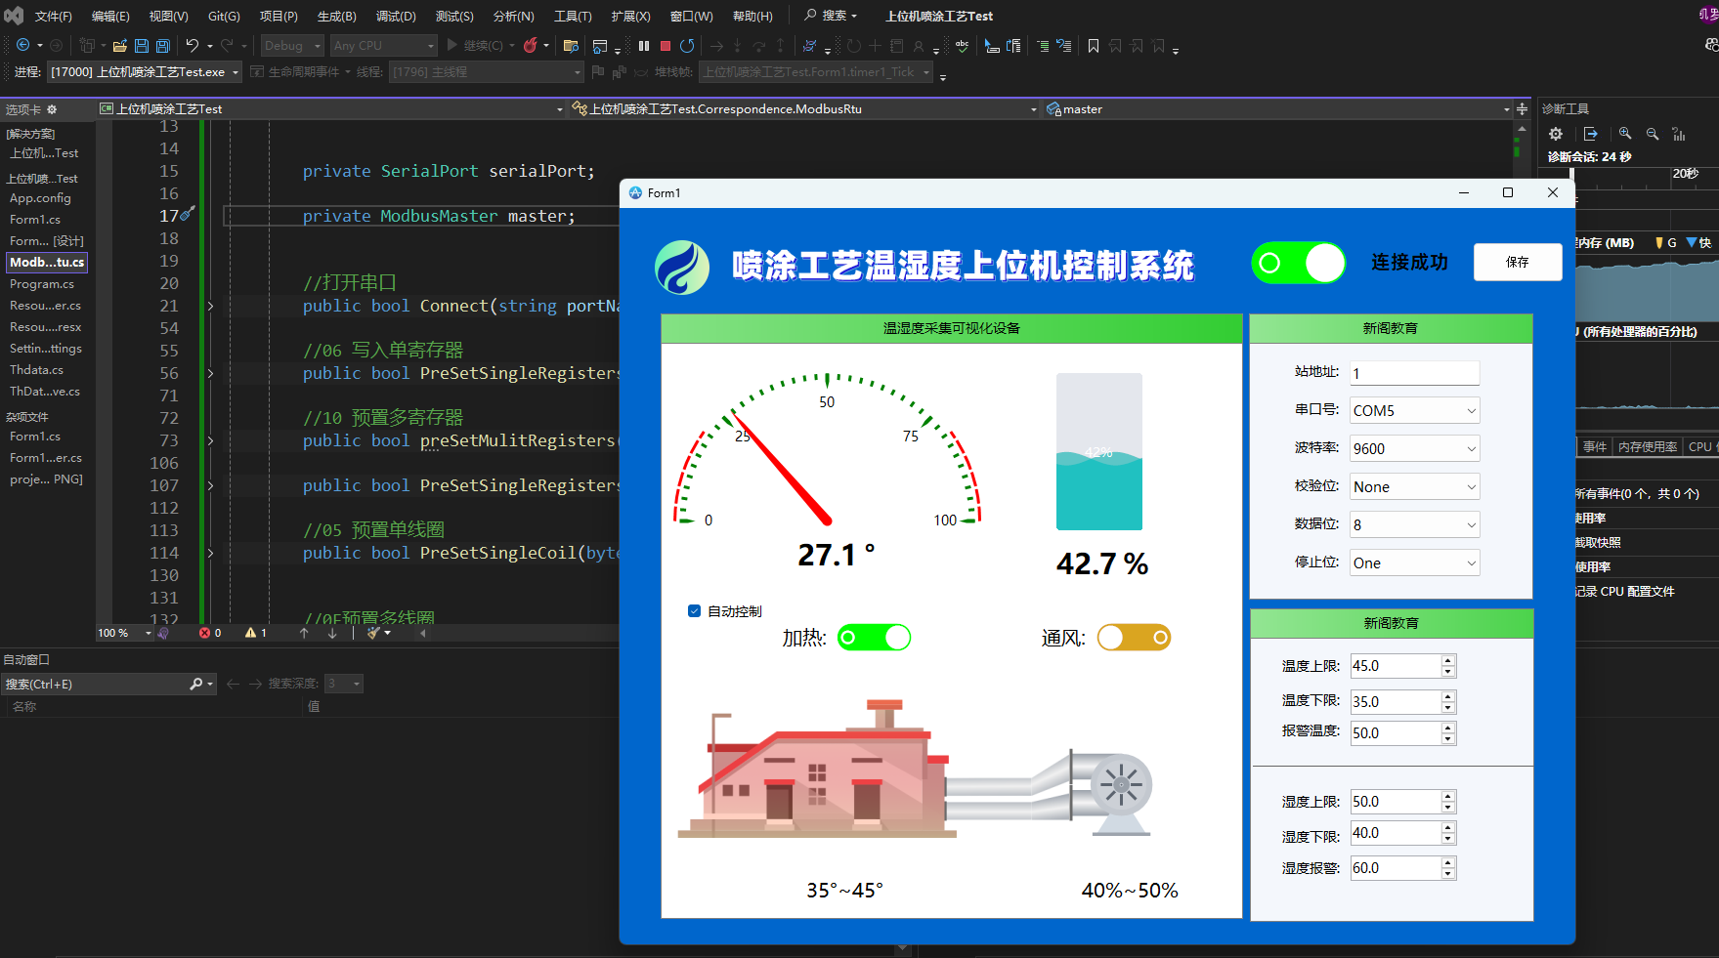Click the Restart debugging icon

[x=687, y=46]
